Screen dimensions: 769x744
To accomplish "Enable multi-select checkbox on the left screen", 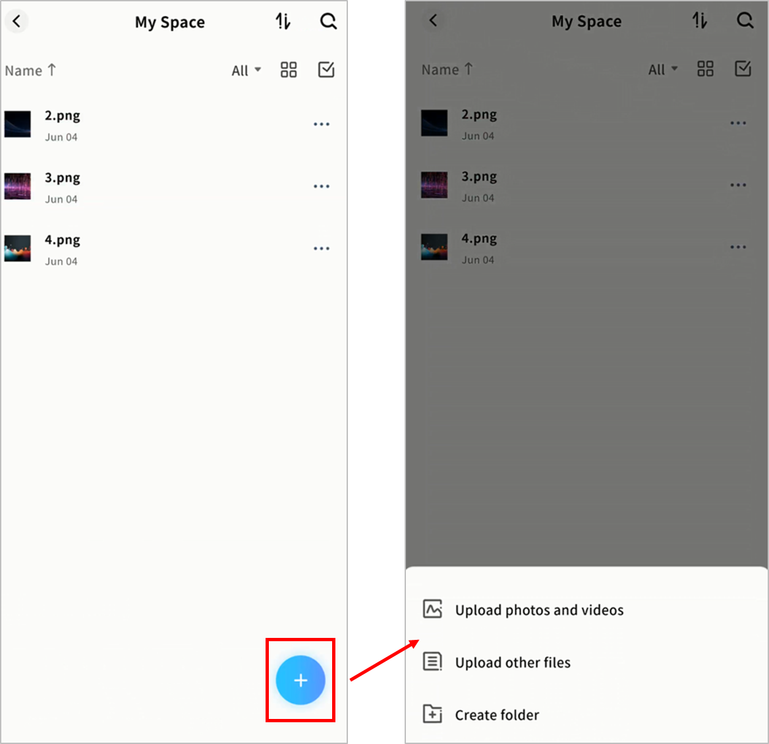I will [326, 70].
